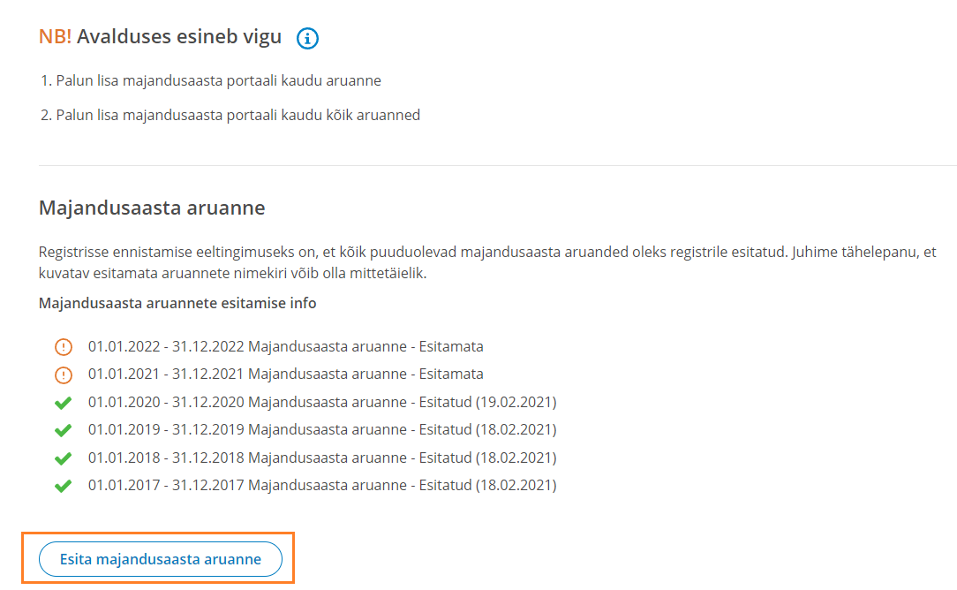Click the Majandusaasta aruanne section heading
The image size is (957, 590).
[152, 208]
